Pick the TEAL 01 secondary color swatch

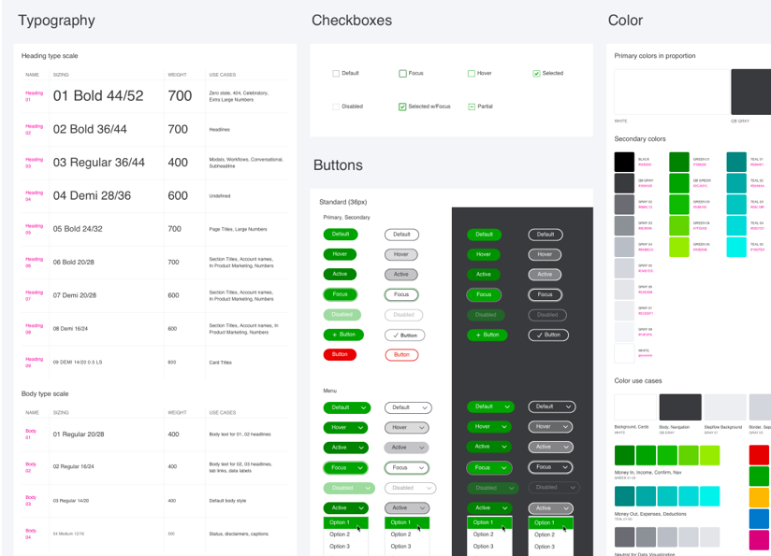[x=736, y=162]
